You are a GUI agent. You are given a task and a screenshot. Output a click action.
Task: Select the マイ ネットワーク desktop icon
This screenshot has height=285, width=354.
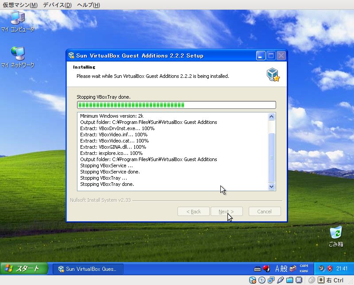18,57
